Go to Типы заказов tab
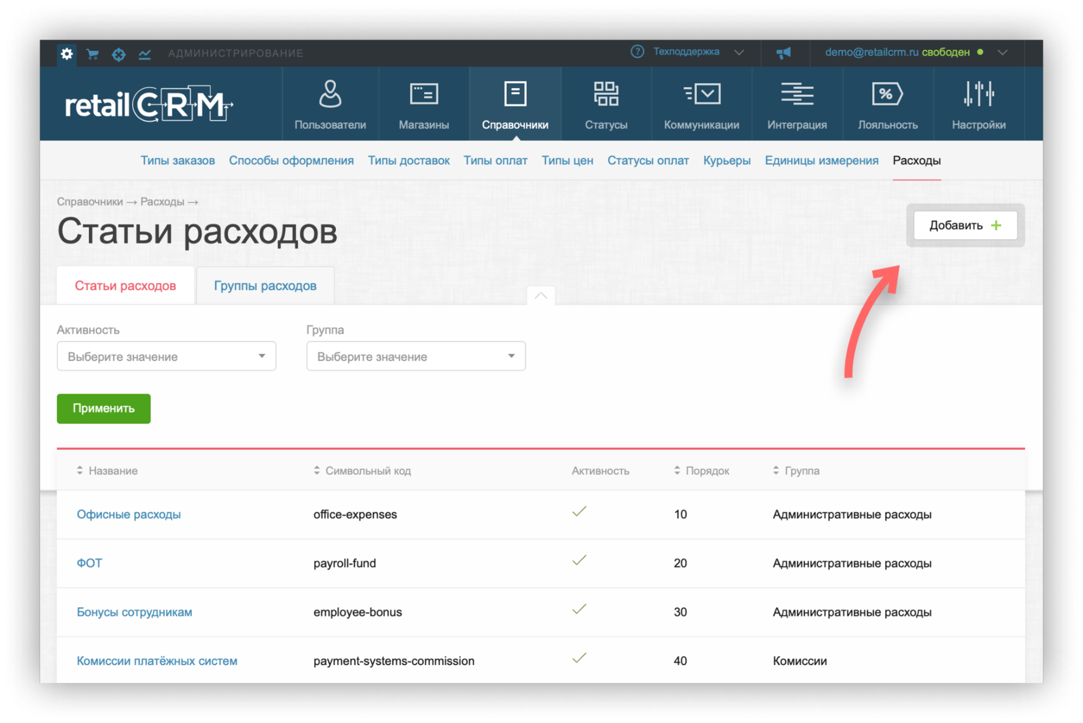The width and height of the screenshot is (1083, 723). pos(178,160)
